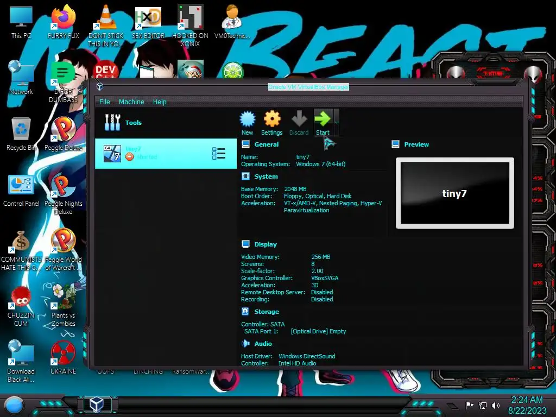Select the Download Black Ali shortcut
Image resolution: width=556 pixels, height=417 pixels.
21,361
